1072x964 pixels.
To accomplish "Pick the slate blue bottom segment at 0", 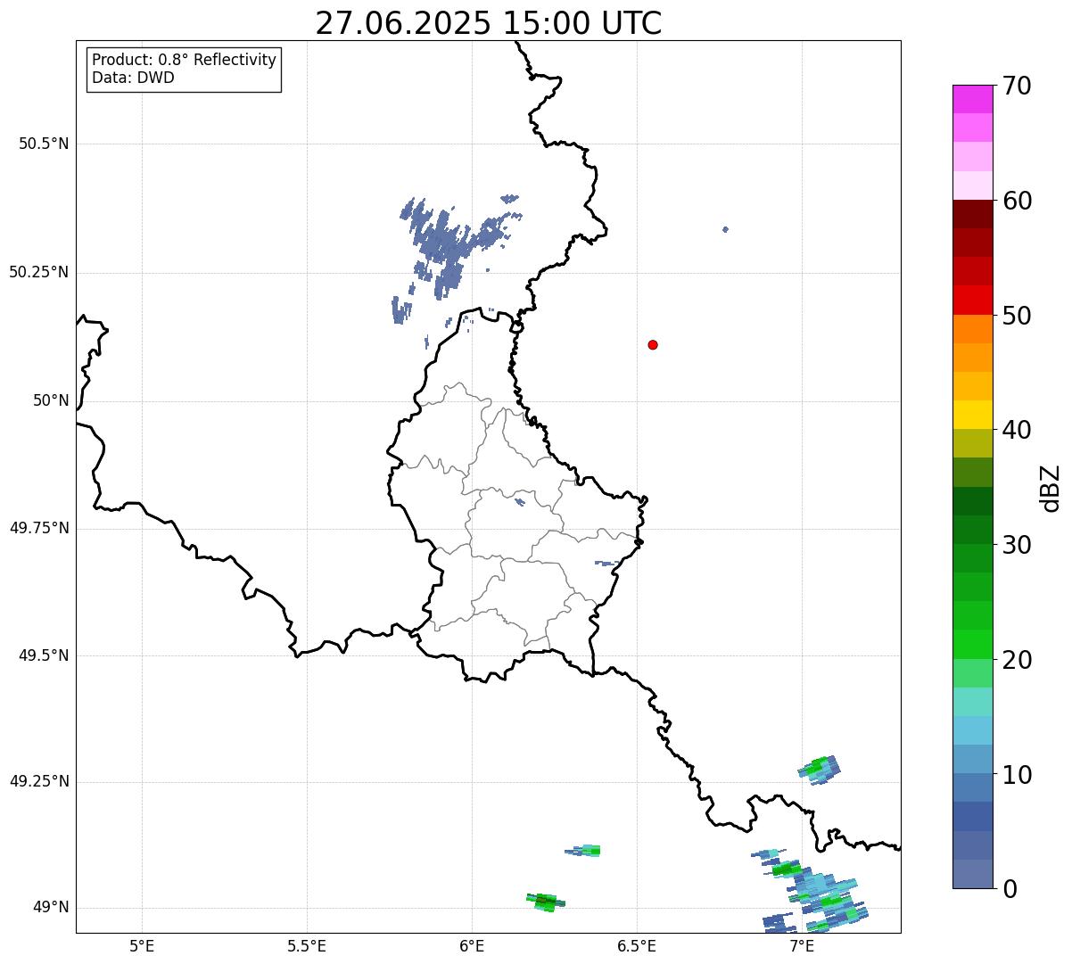I will (972, 874).
